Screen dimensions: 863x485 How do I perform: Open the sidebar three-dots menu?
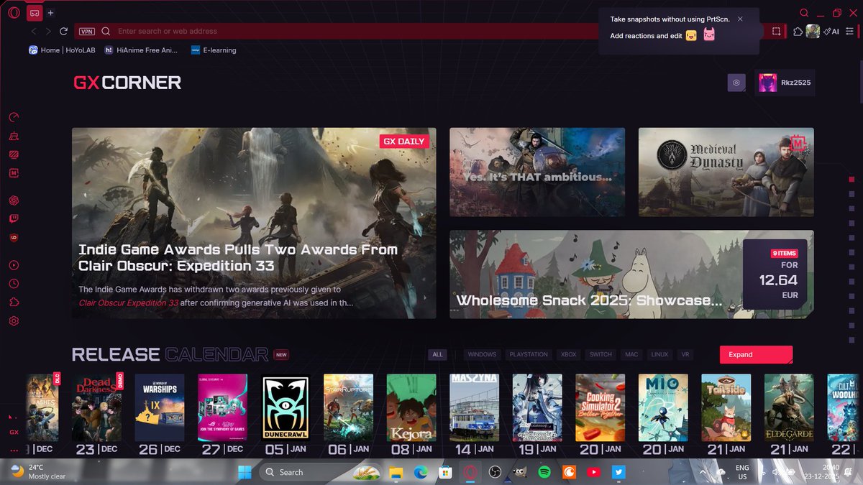point(14,451)
